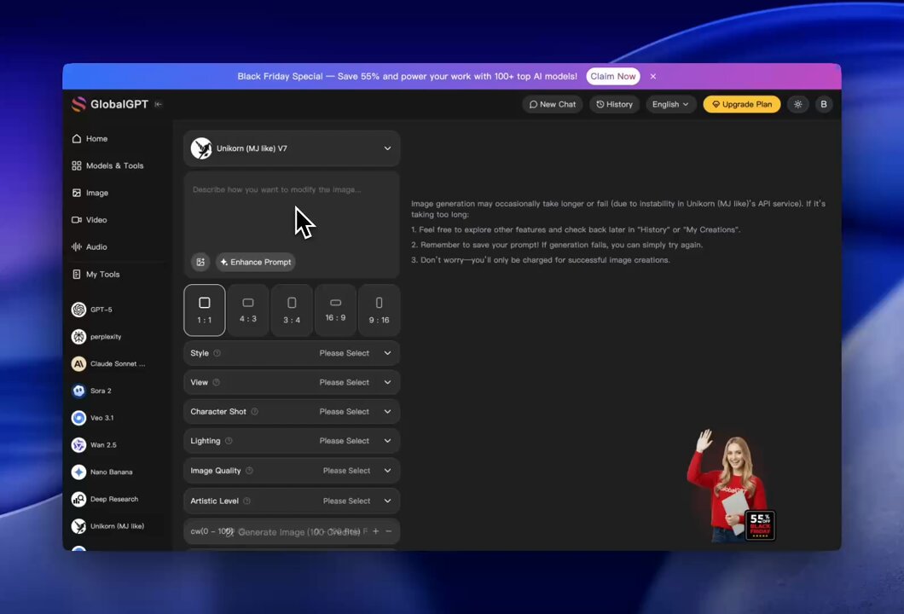Open the History button
The image size is (904, 614).
pyautogui.click(x=615, y=104)
